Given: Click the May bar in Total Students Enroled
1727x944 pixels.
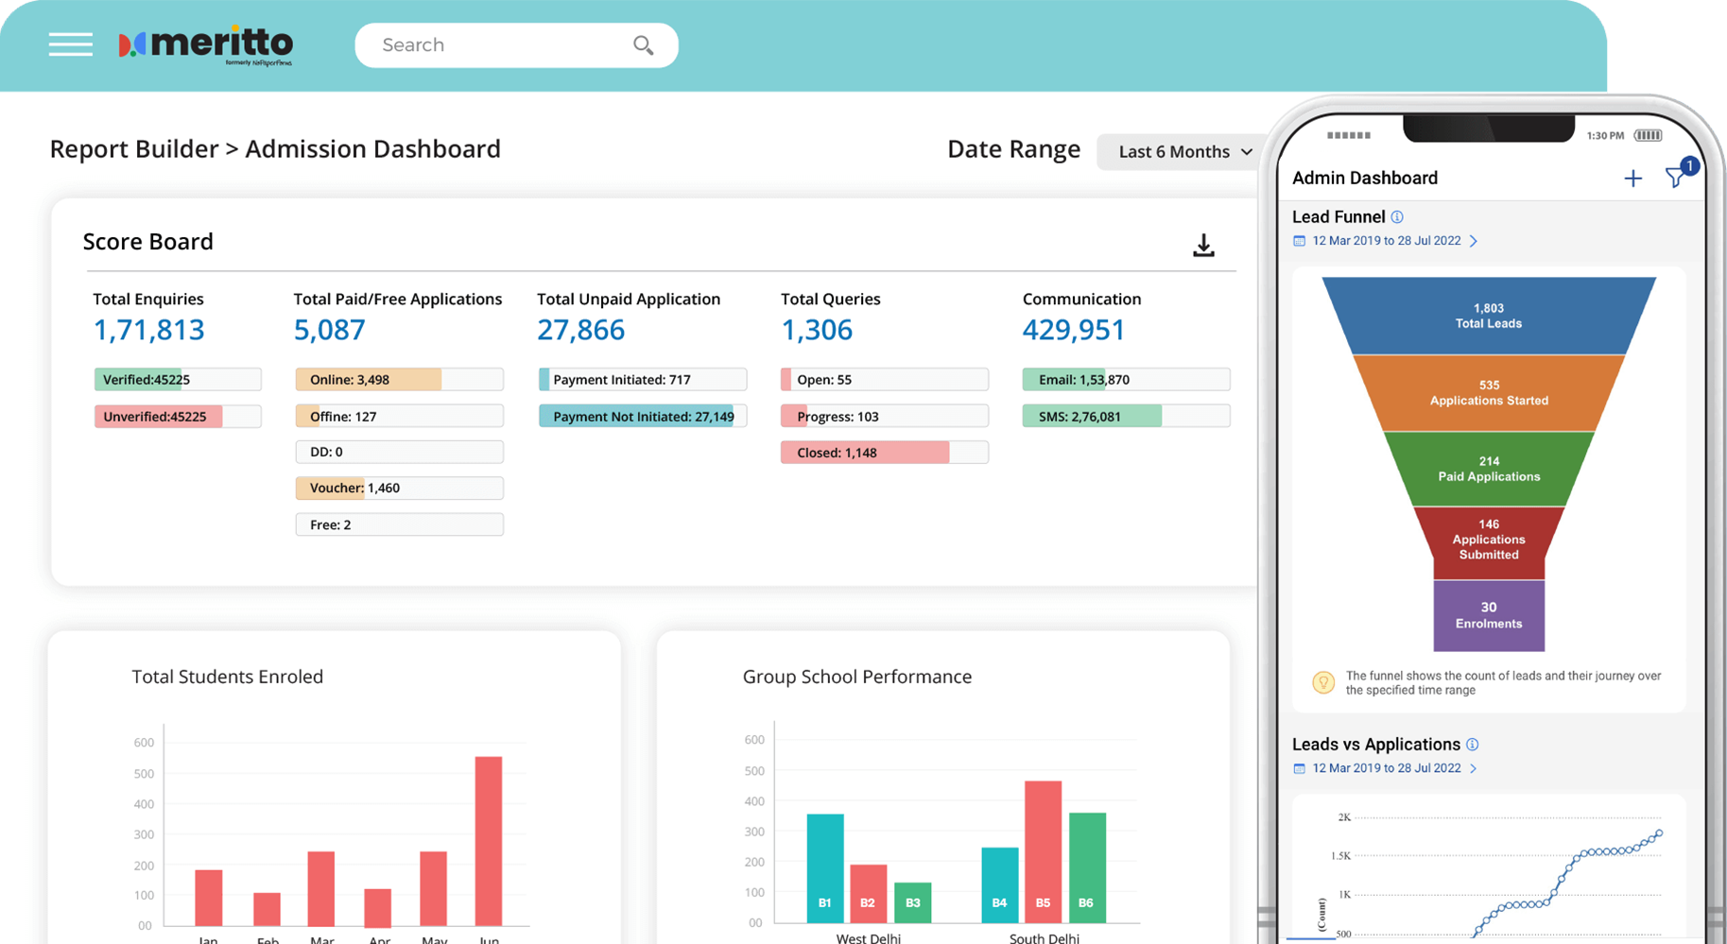Looking at the screenshot, I should click(x=433, y=889).
